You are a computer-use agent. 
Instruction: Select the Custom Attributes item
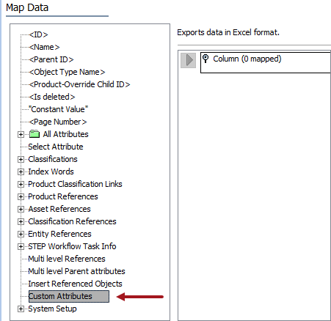tap(69, 296)
